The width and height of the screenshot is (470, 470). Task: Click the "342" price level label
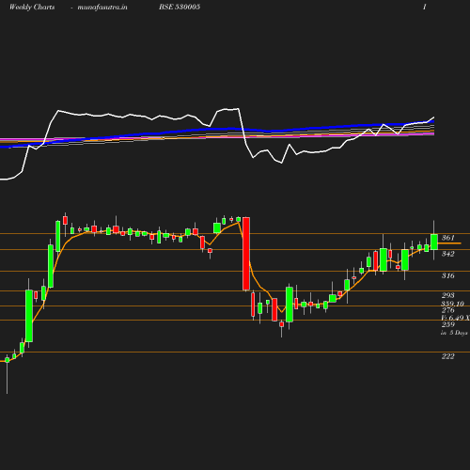[x=447, y=254]
